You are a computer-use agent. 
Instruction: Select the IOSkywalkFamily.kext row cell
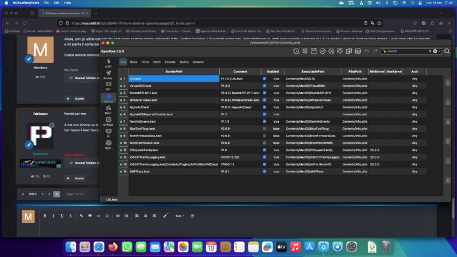tap(174, 150)
